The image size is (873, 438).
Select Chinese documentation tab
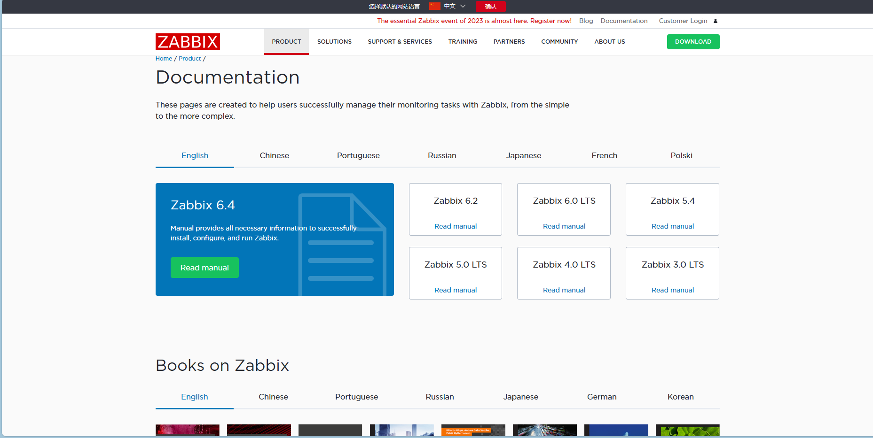pos(274,156)
